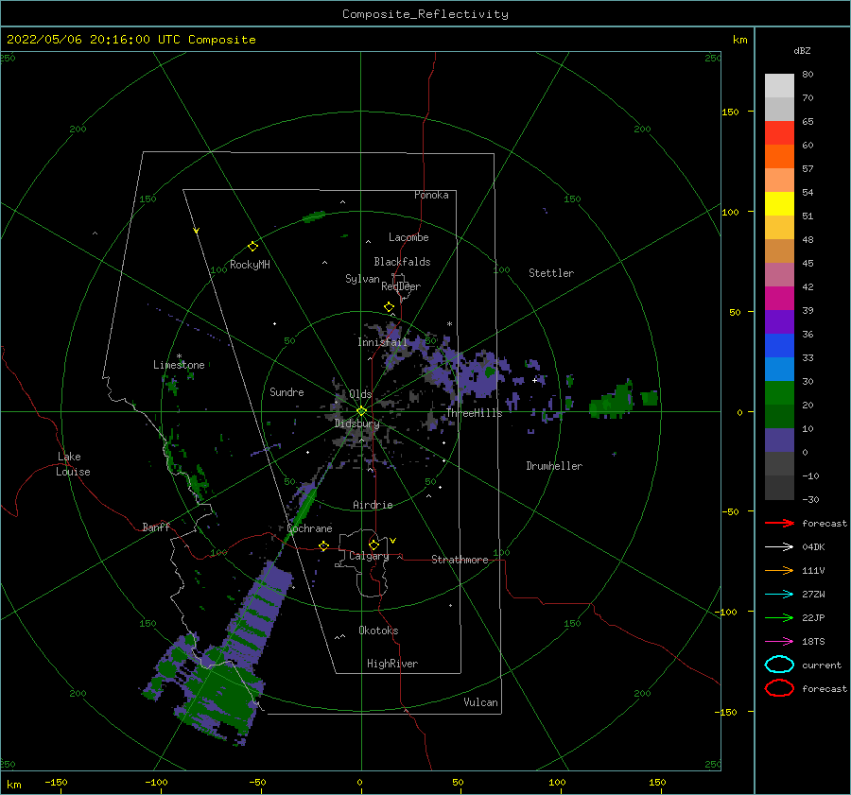
Task: Click the orange swatch between 60 and 57 dBZ
Action: [x=779, y=157]
